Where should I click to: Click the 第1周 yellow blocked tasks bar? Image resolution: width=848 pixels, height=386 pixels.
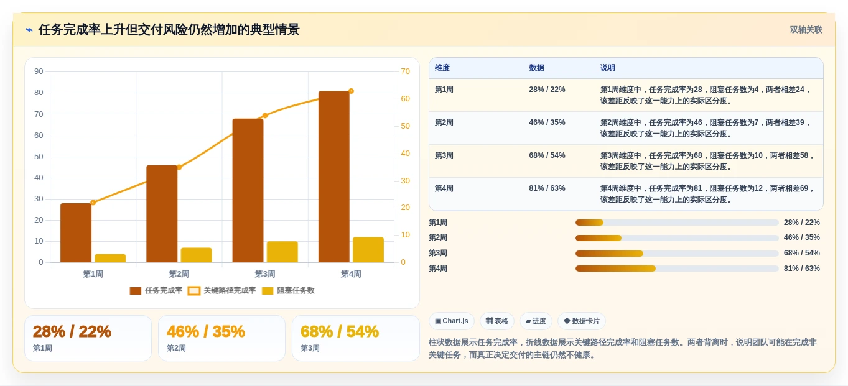coord(110,258)
